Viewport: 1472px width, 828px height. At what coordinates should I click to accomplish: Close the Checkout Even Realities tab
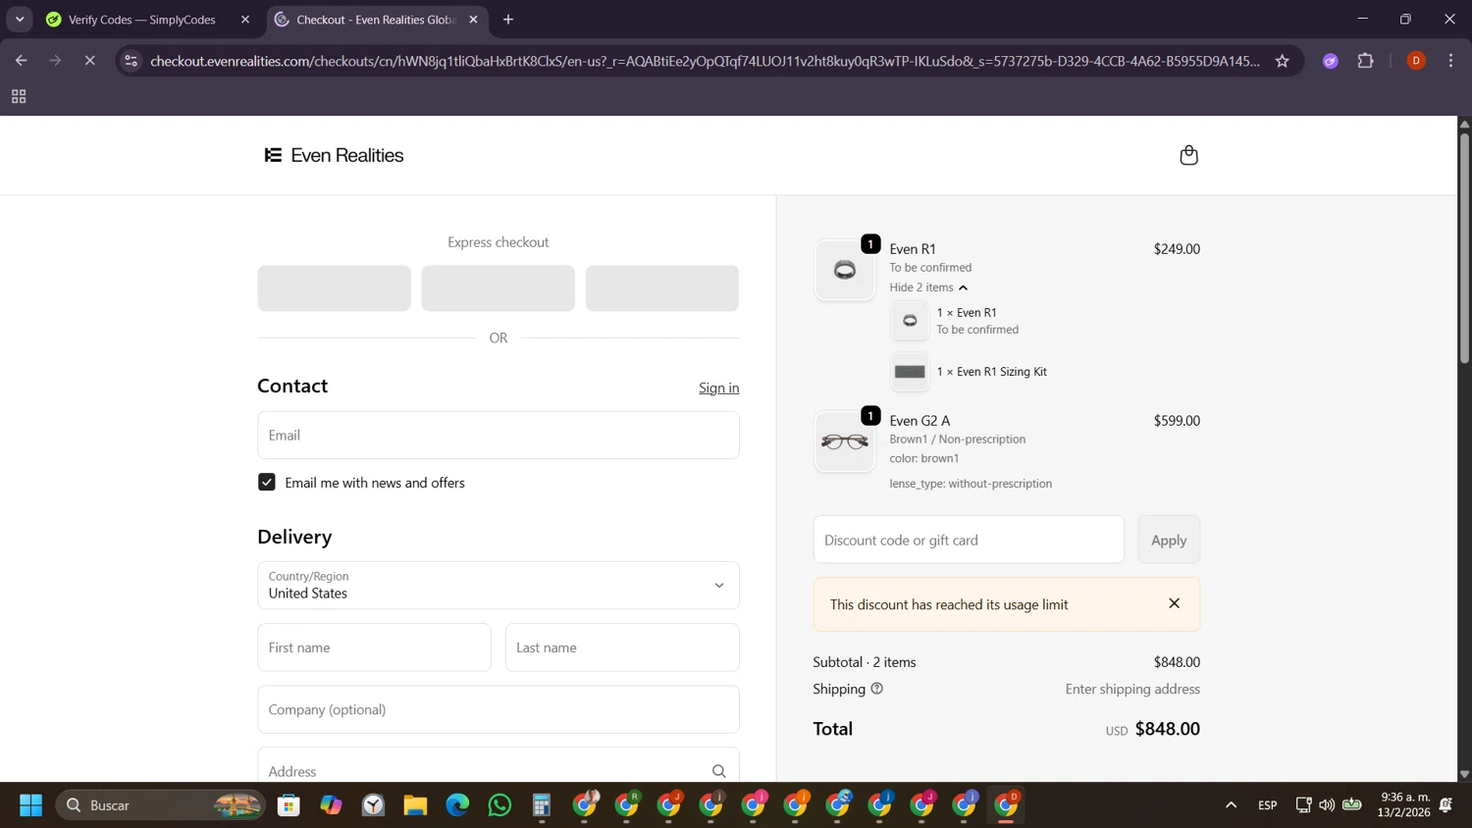[473, 19]
